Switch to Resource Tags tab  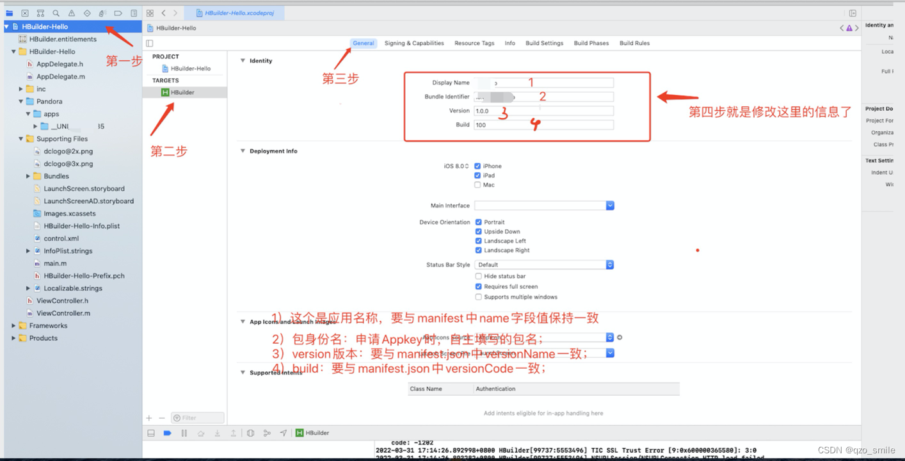point(474,44)
